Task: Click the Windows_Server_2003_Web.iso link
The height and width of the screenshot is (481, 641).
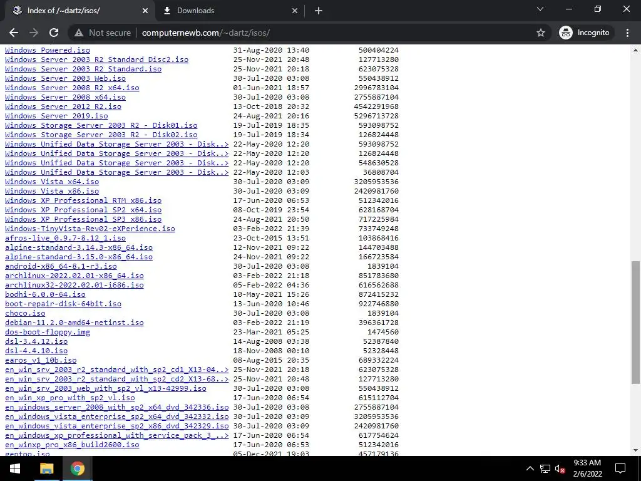Action: coord(65,78)
